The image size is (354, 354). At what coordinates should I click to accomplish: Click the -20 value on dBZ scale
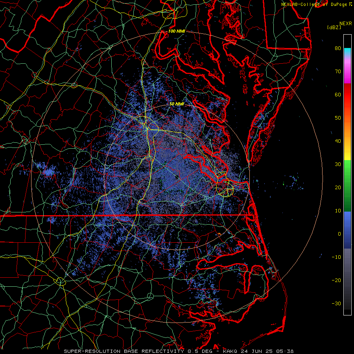(x=336, y=280)
